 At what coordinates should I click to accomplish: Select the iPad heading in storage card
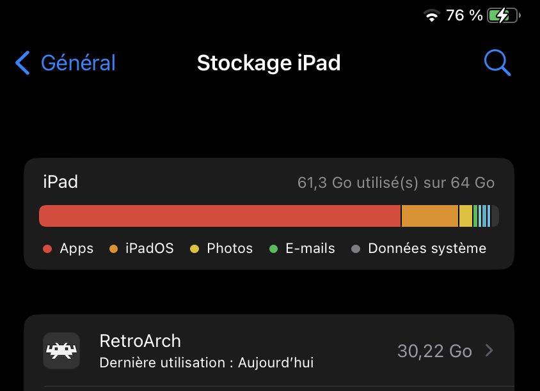coord(61,182)
